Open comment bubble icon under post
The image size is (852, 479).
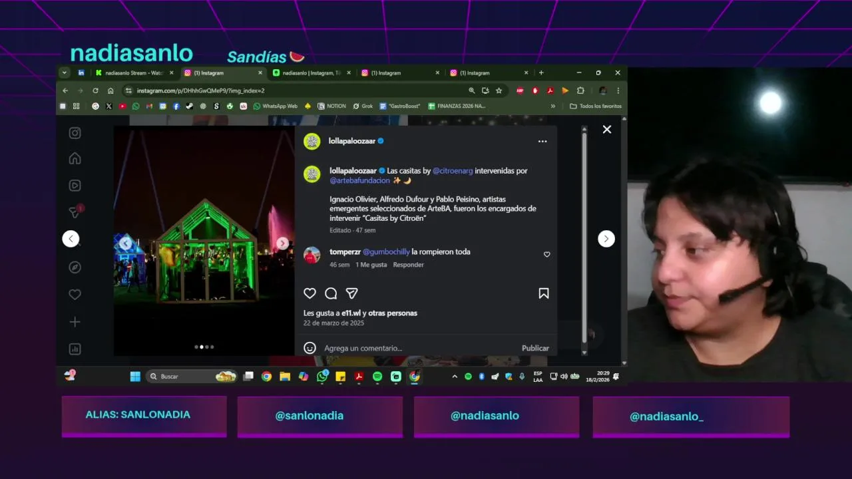331,293
